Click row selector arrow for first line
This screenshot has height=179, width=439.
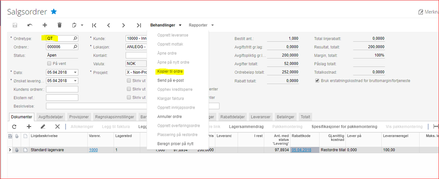[x=11, y=150]
